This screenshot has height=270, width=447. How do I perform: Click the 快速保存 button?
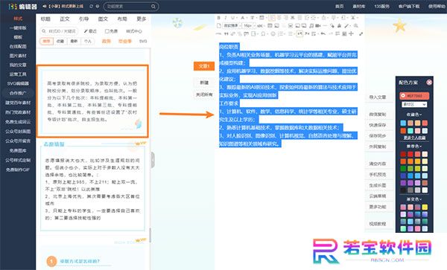378,125
